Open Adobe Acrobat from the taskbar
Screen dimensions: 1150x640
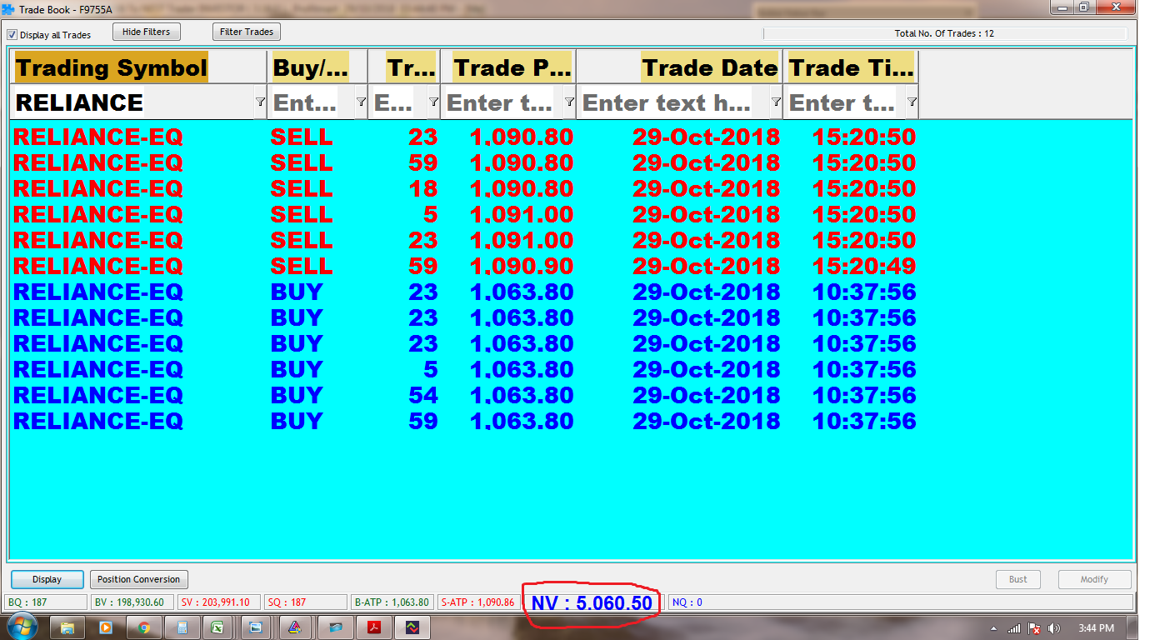click(375, 627)
